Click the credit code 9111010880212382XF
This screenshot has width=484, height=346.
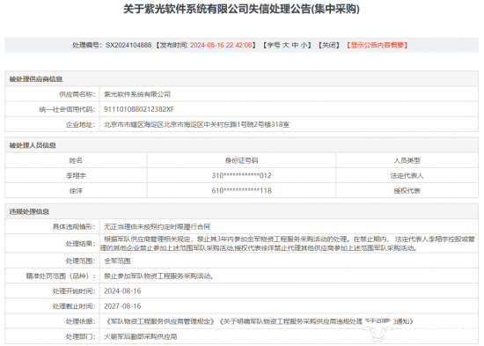tap(139, 109)
